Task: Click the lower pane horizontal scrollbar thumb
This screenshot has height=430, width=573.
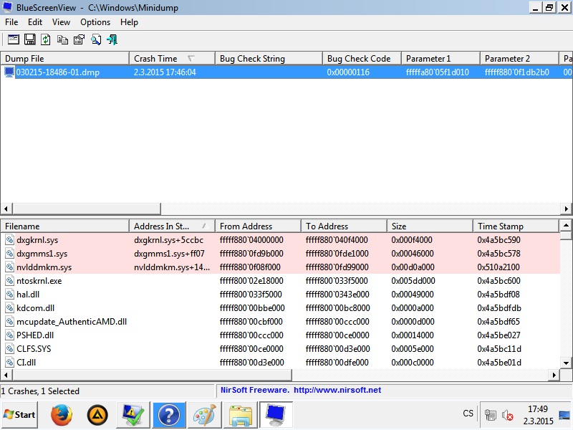Action: tap(152, 375)
